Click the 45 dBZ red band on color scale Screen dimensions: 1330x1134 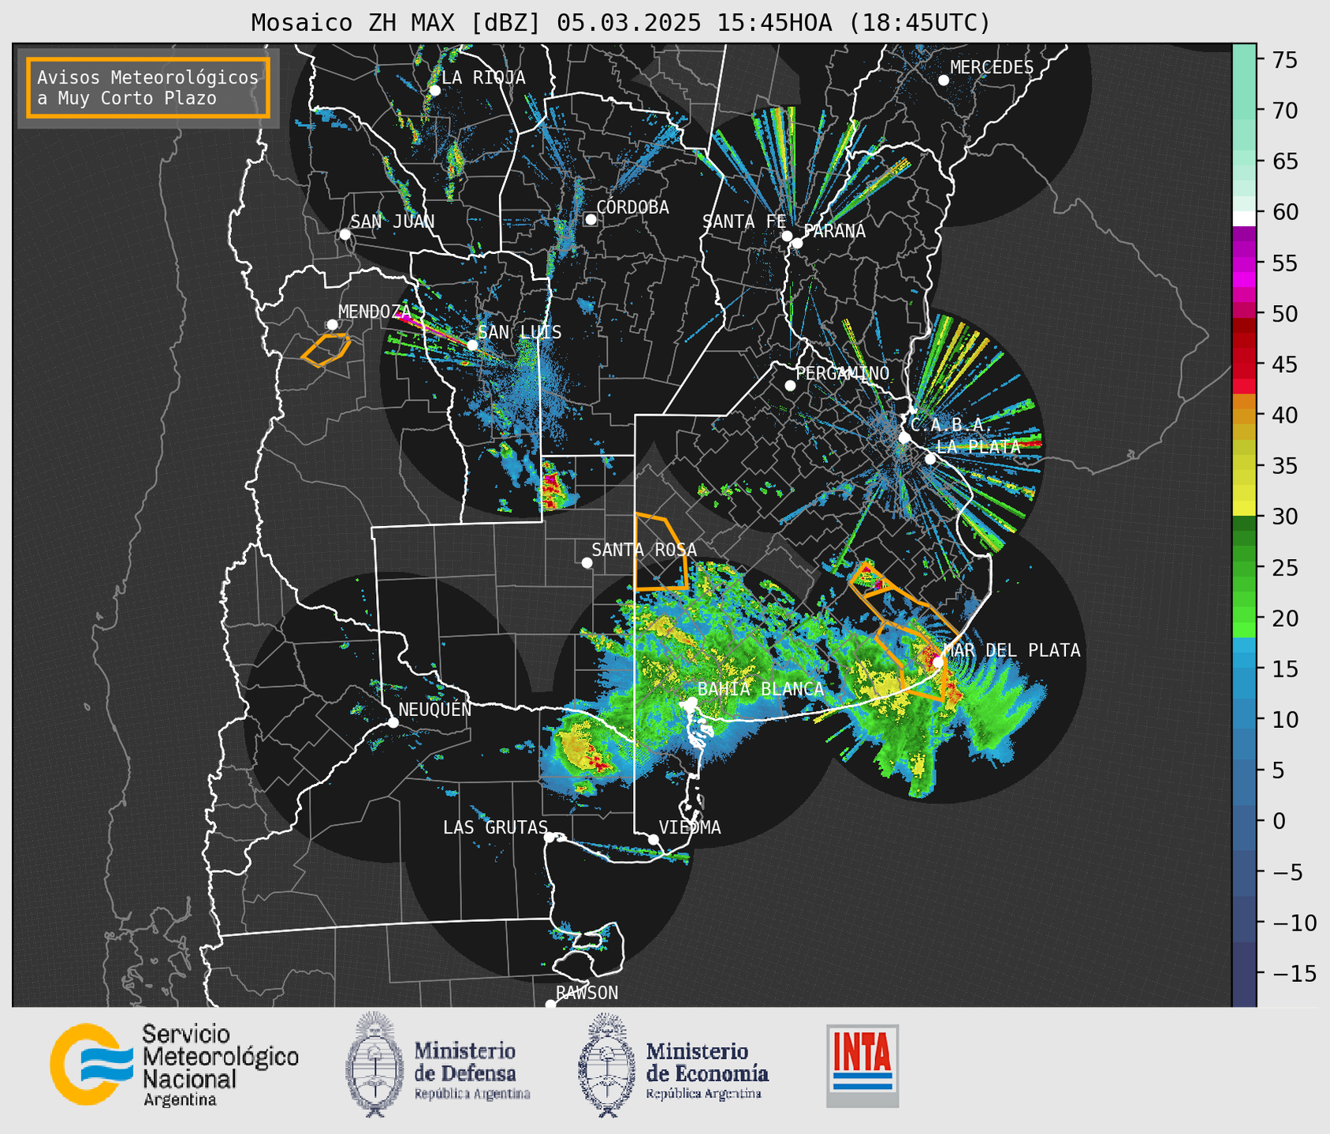point(1244,364)
